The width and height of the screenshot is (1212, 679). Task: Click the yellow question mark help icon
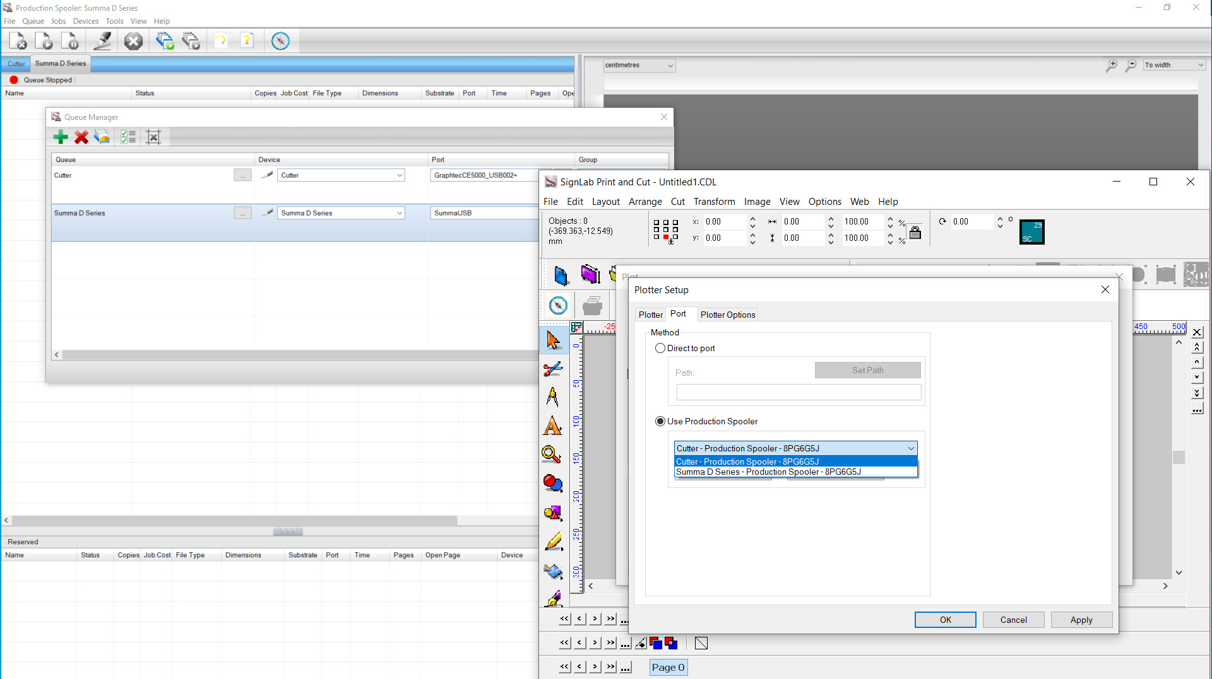pos(247,41)
